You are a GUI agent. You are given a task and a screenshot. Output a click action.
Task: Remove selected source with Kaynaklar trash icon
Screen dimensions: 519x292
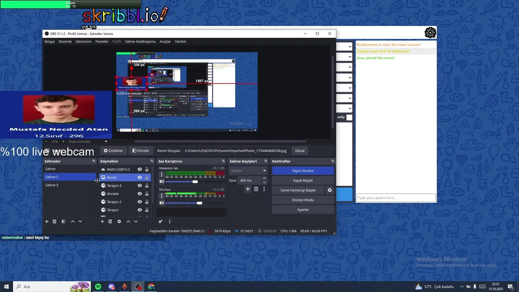pos(110,221)
